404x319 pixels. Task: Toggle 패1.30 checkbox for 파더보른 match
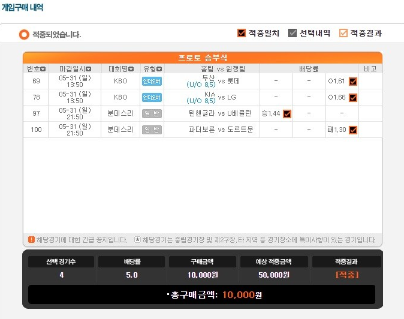(x=353, y=130)
